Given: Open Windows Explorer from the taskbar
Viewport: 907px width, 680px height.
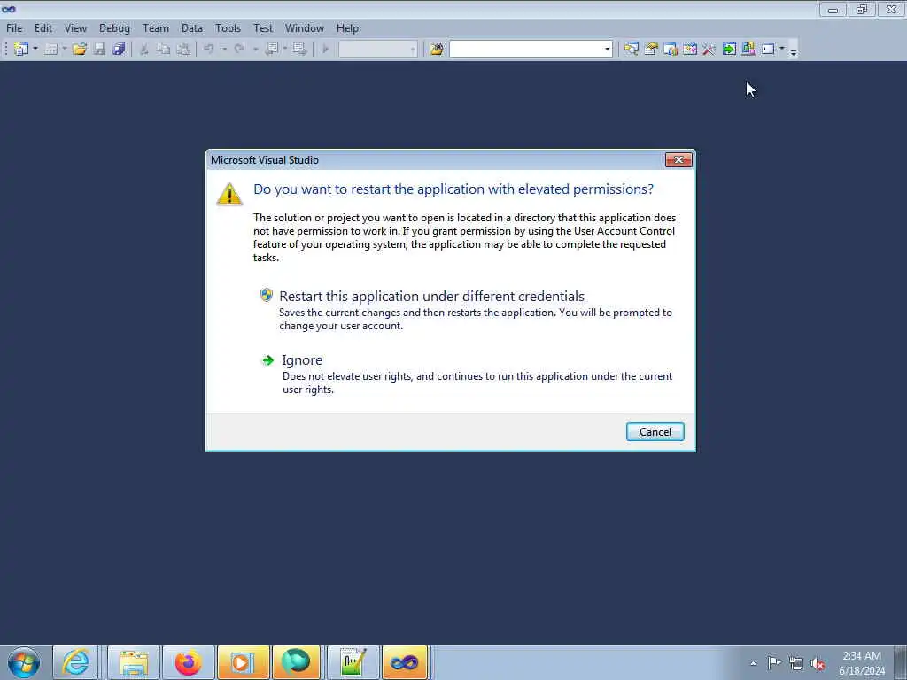Looking at the screenshot, I should pos(134,662).
